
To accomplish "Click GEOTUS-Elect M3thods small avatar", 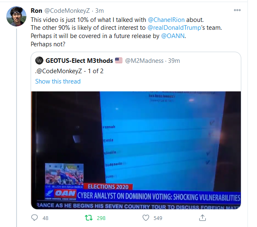I will (39, 61).
